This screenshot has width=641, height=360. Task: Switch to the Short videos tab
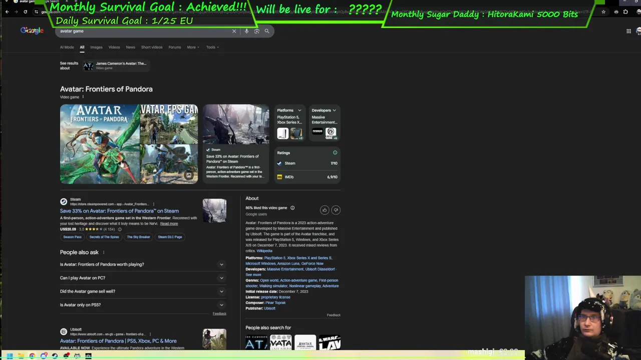(x=152, y=47)
